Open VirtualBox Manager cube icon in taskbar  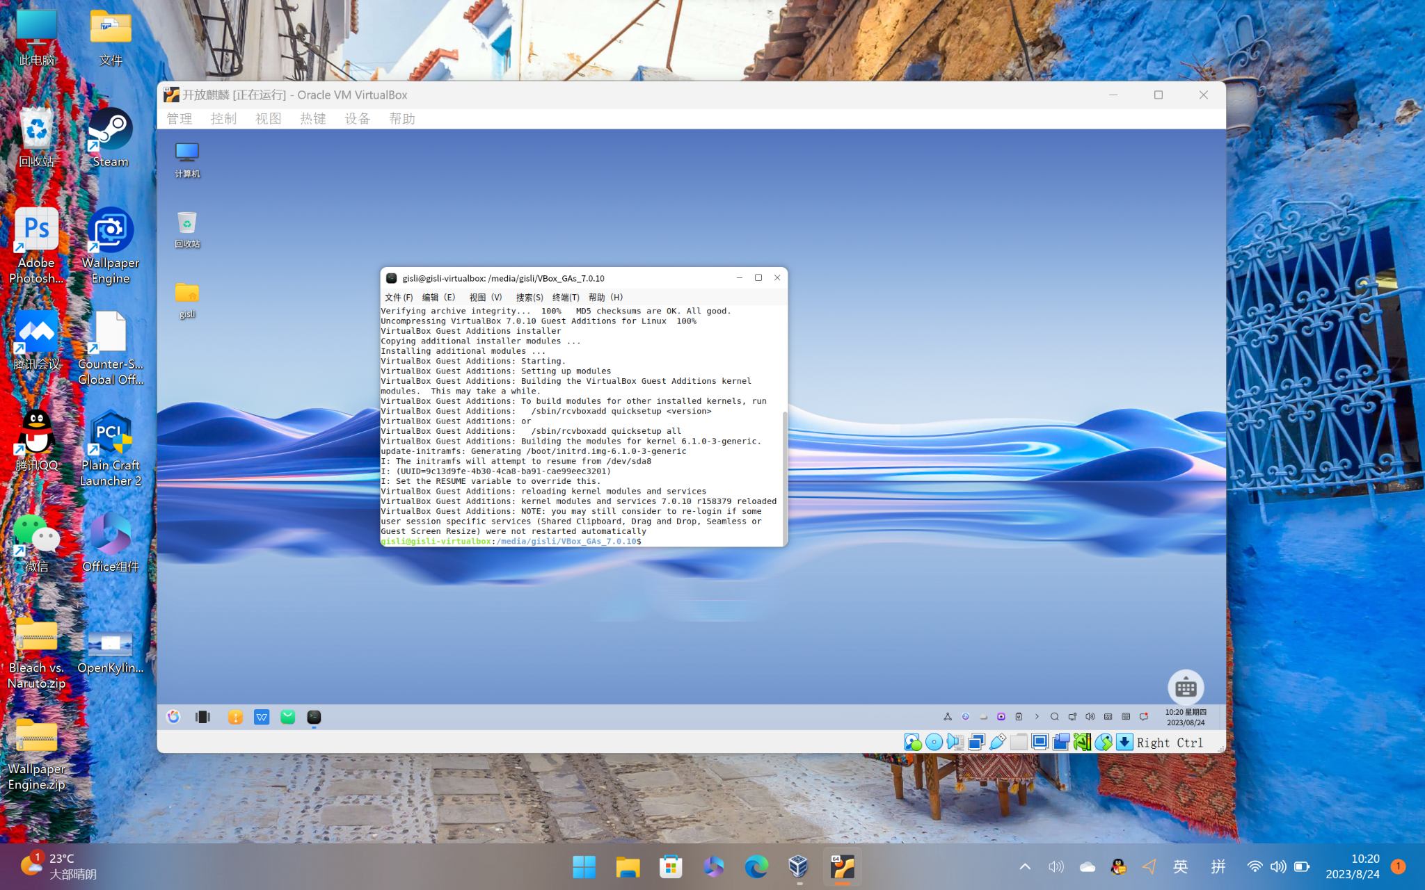pos(799,866)
